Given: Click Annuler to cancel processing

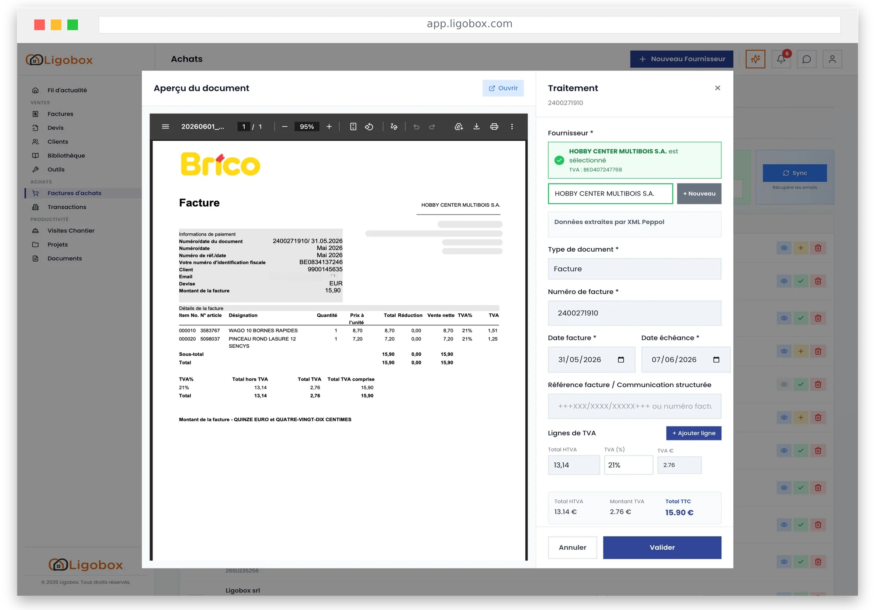Looking at the screenshot, I should pos(572,548).
